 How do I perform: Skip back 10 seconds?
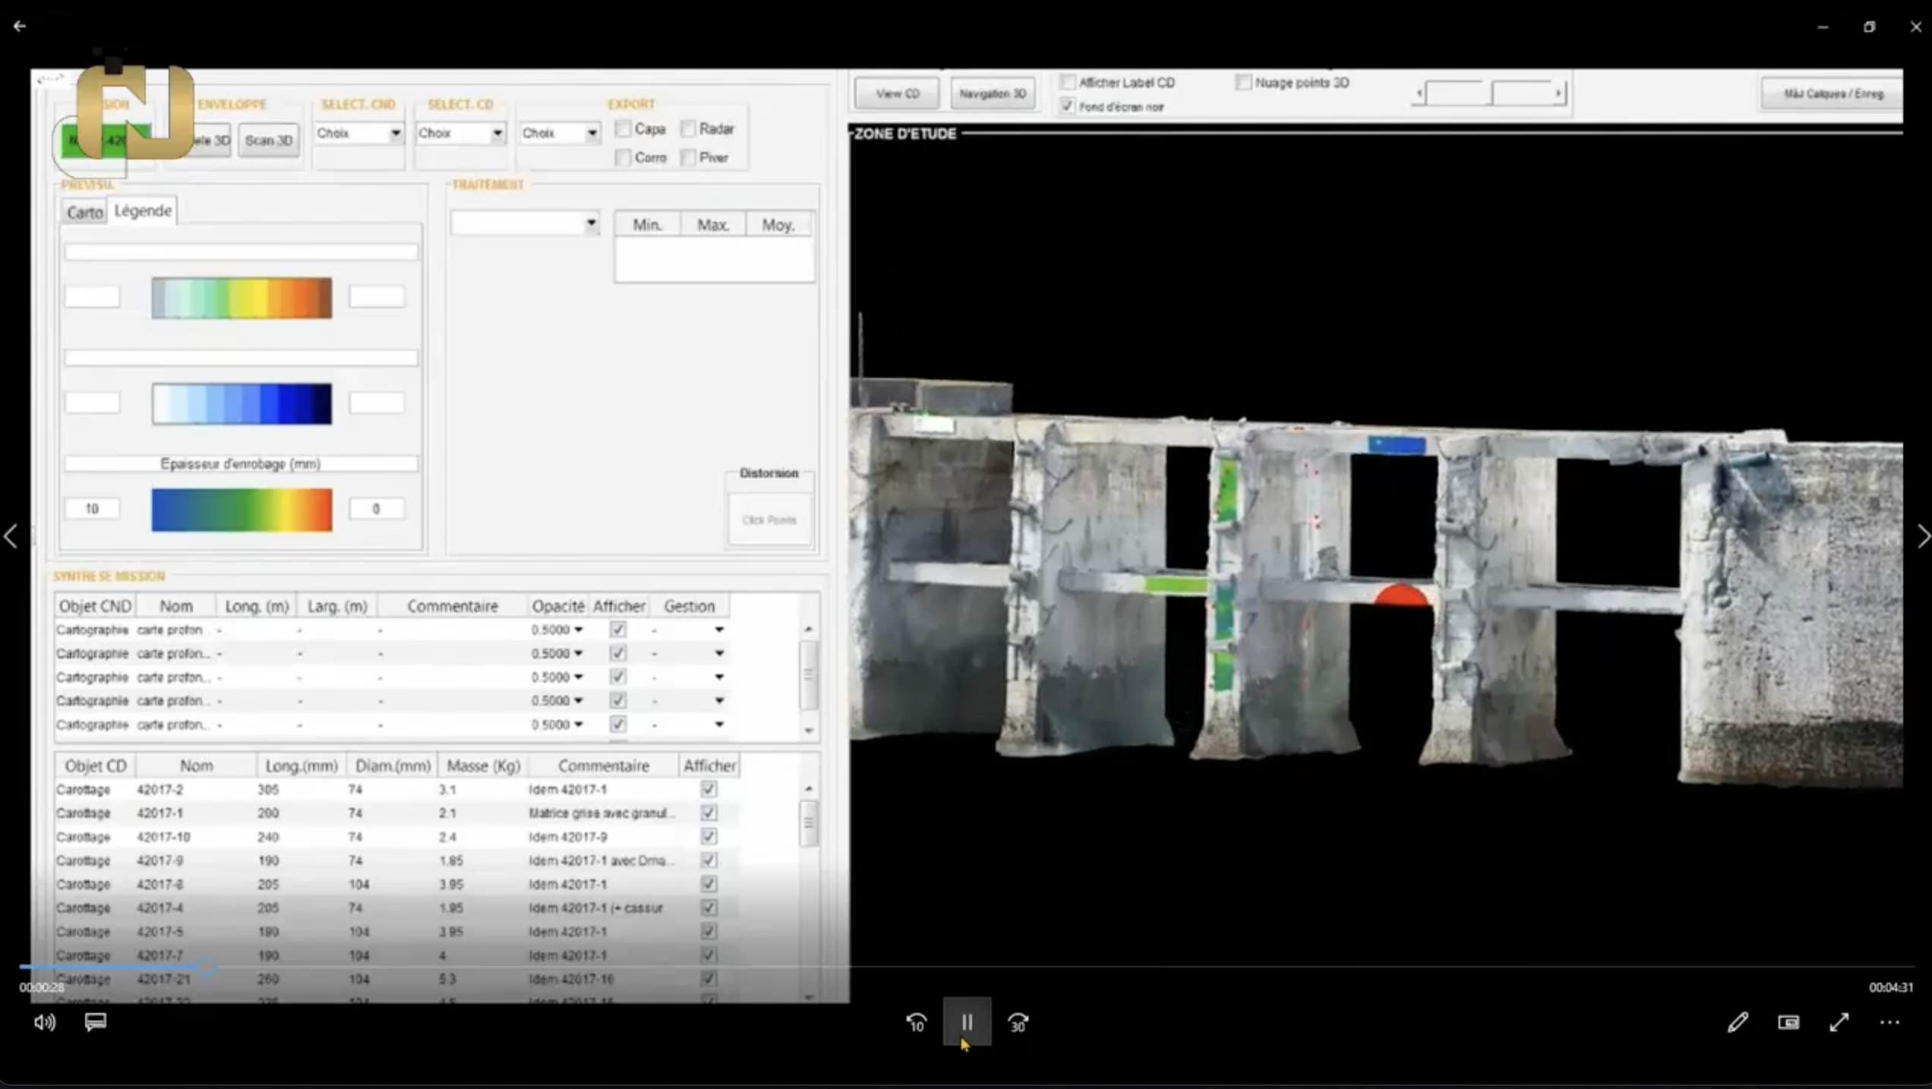click(916, 1023)
